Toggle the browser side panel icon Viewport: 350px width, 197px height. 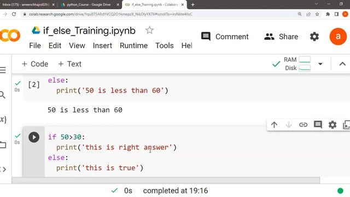pos(336,14)
